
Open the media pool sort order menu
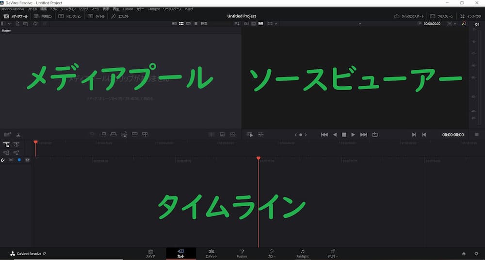coord(237,23)
